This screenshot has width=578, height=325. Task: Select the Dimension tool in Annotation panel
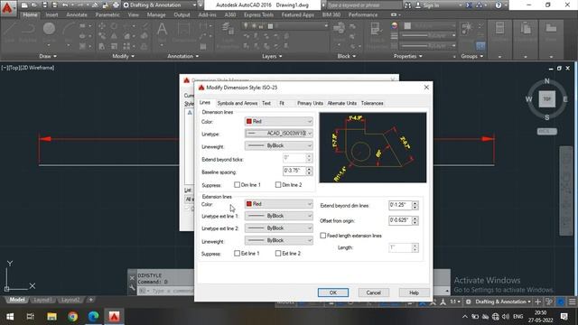point(183,32)
